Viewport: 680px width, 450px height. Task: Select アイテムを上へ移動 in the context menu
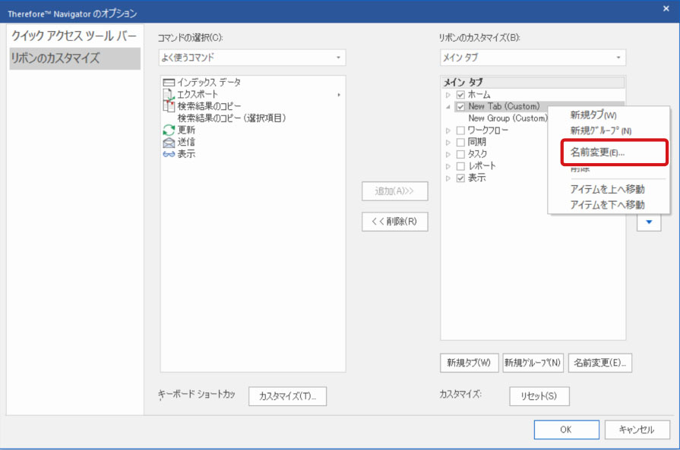[607, 189]
